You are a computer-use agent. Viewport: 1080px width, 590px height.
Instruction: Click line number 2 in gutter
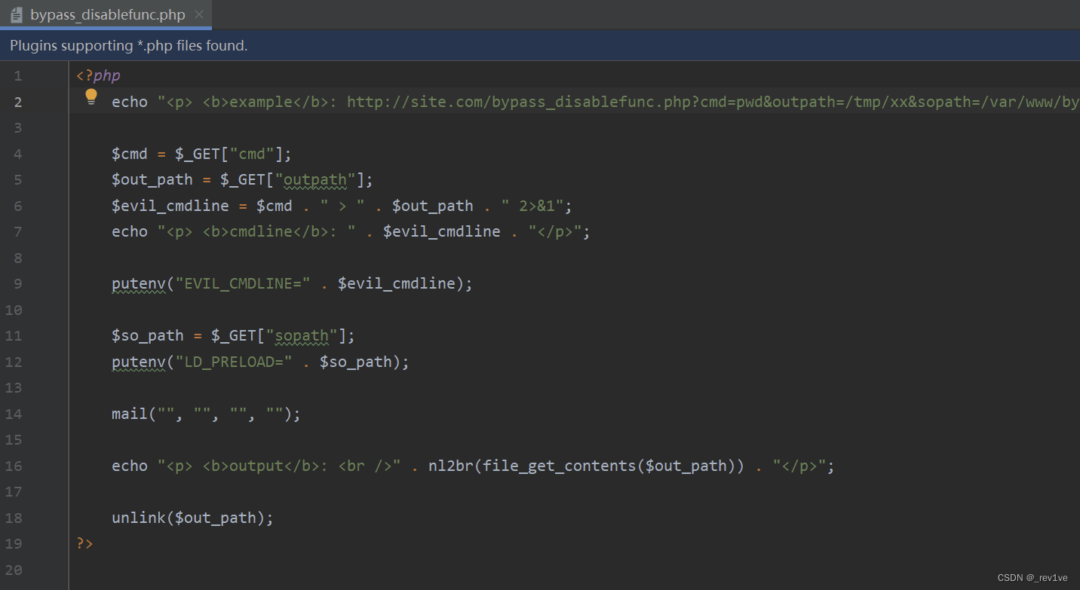tap(17, 102)
